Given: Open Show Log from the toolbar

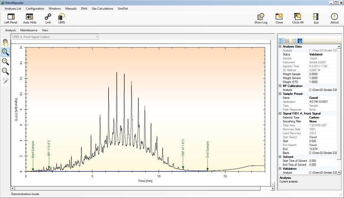Looking at the screenshot, I should click(261, 18).
